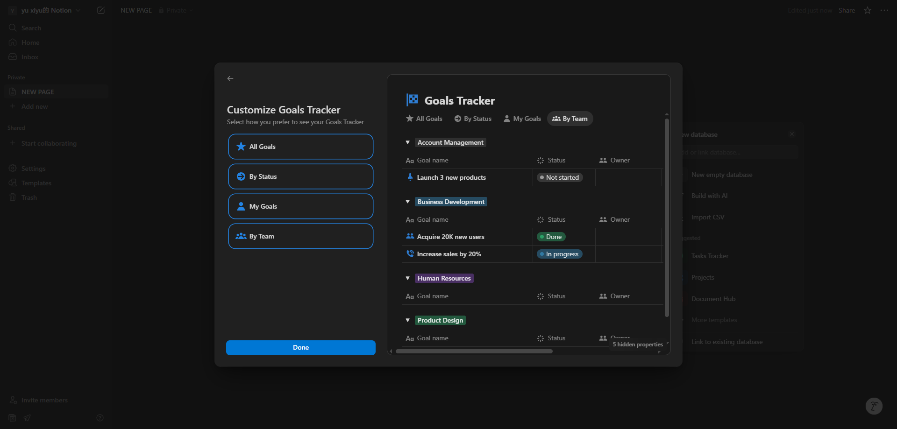Collapse the Human Resources group
This screenshot has width=897, height=429.
pos(408,278)
